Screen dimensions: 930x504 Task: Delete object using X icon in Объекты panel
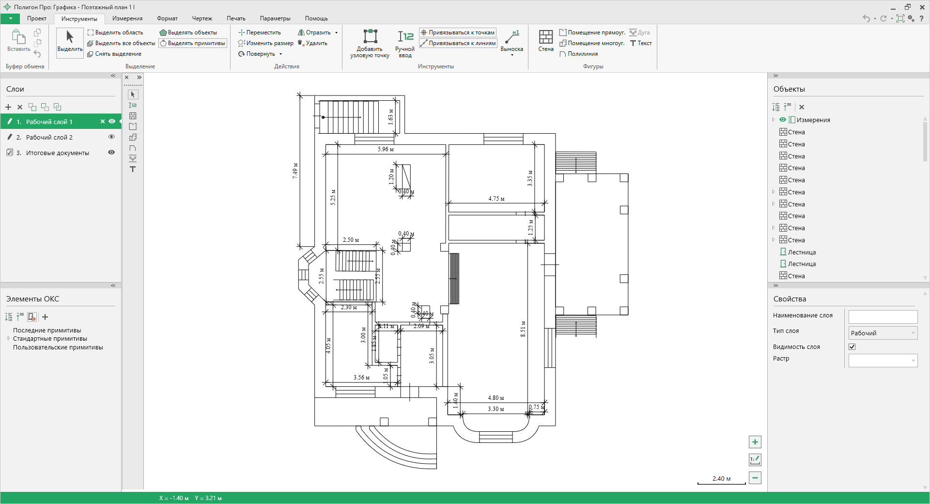pos(802,107)
